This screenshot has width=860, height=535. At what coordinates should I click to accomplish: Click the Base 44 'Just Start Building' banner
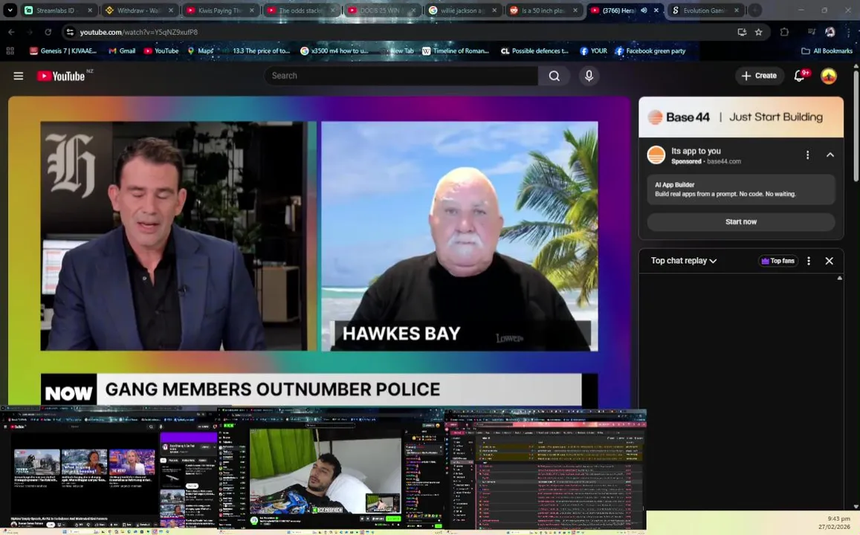(741, 117)
